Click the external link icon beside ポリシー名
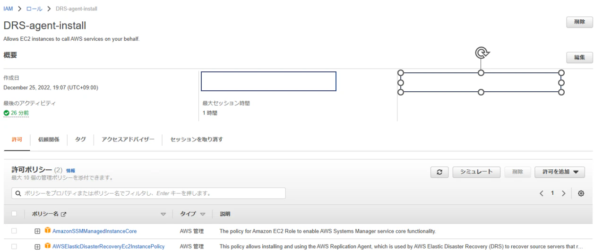 63,214
